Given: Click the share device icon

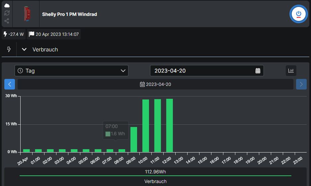Looking at the screenshot, I should [x=7, y=21].
